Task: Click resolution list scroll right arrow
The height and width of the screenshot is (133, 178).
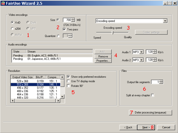Action: pyautogui.click(x=58, y=101)
